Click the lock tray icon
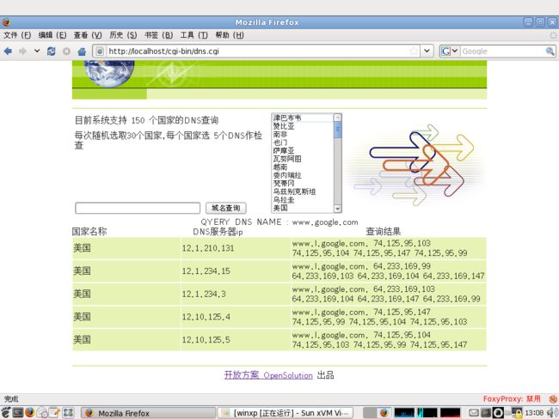Screen dimensions: 559x419 [517, 413]
